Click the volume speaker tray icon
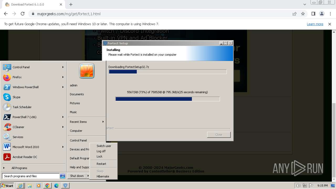This screenshot has width=336, height=189. 298,186
